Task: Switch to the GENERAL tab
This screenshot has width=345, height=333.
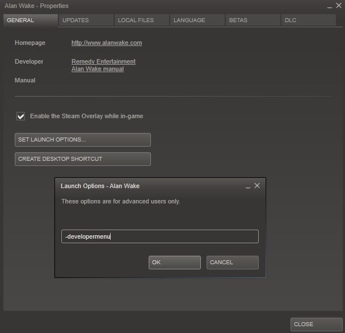Action: [x=31, y=20]
